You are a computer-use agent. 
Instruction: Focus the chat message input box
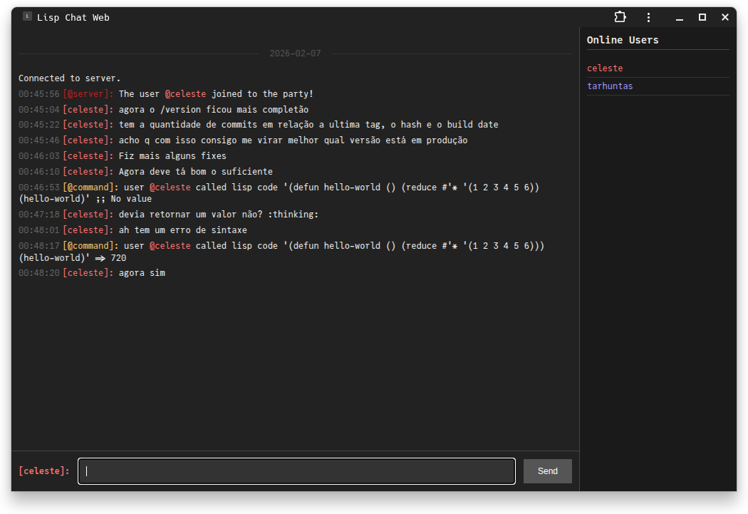pyautogui.click(x=296, y=471)
